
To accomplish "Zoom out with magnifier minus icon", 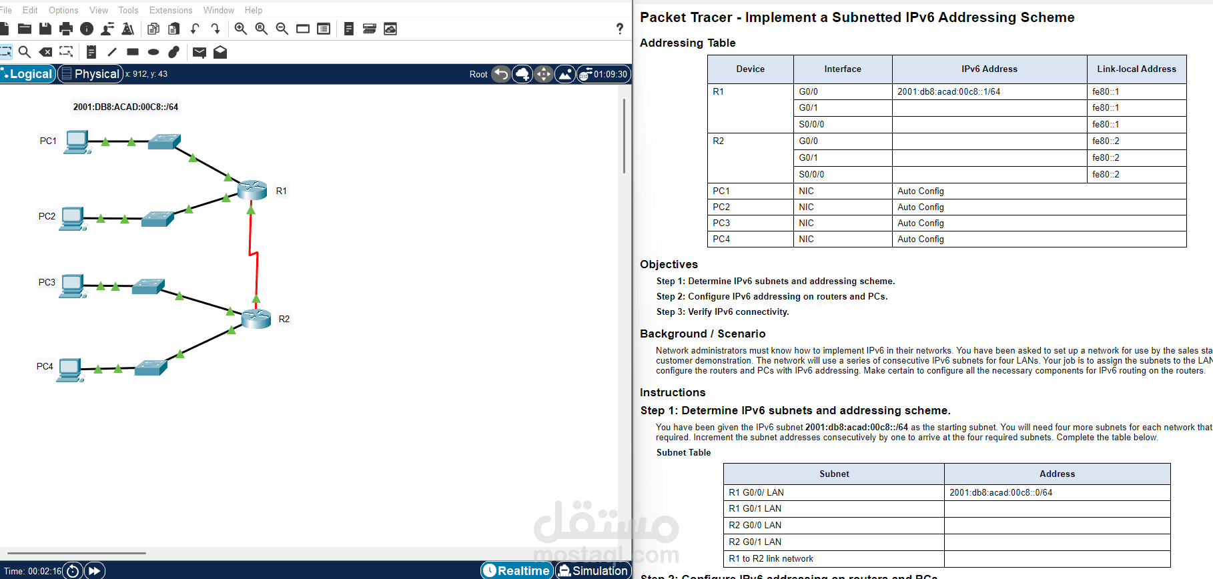I will click(282, 29).
